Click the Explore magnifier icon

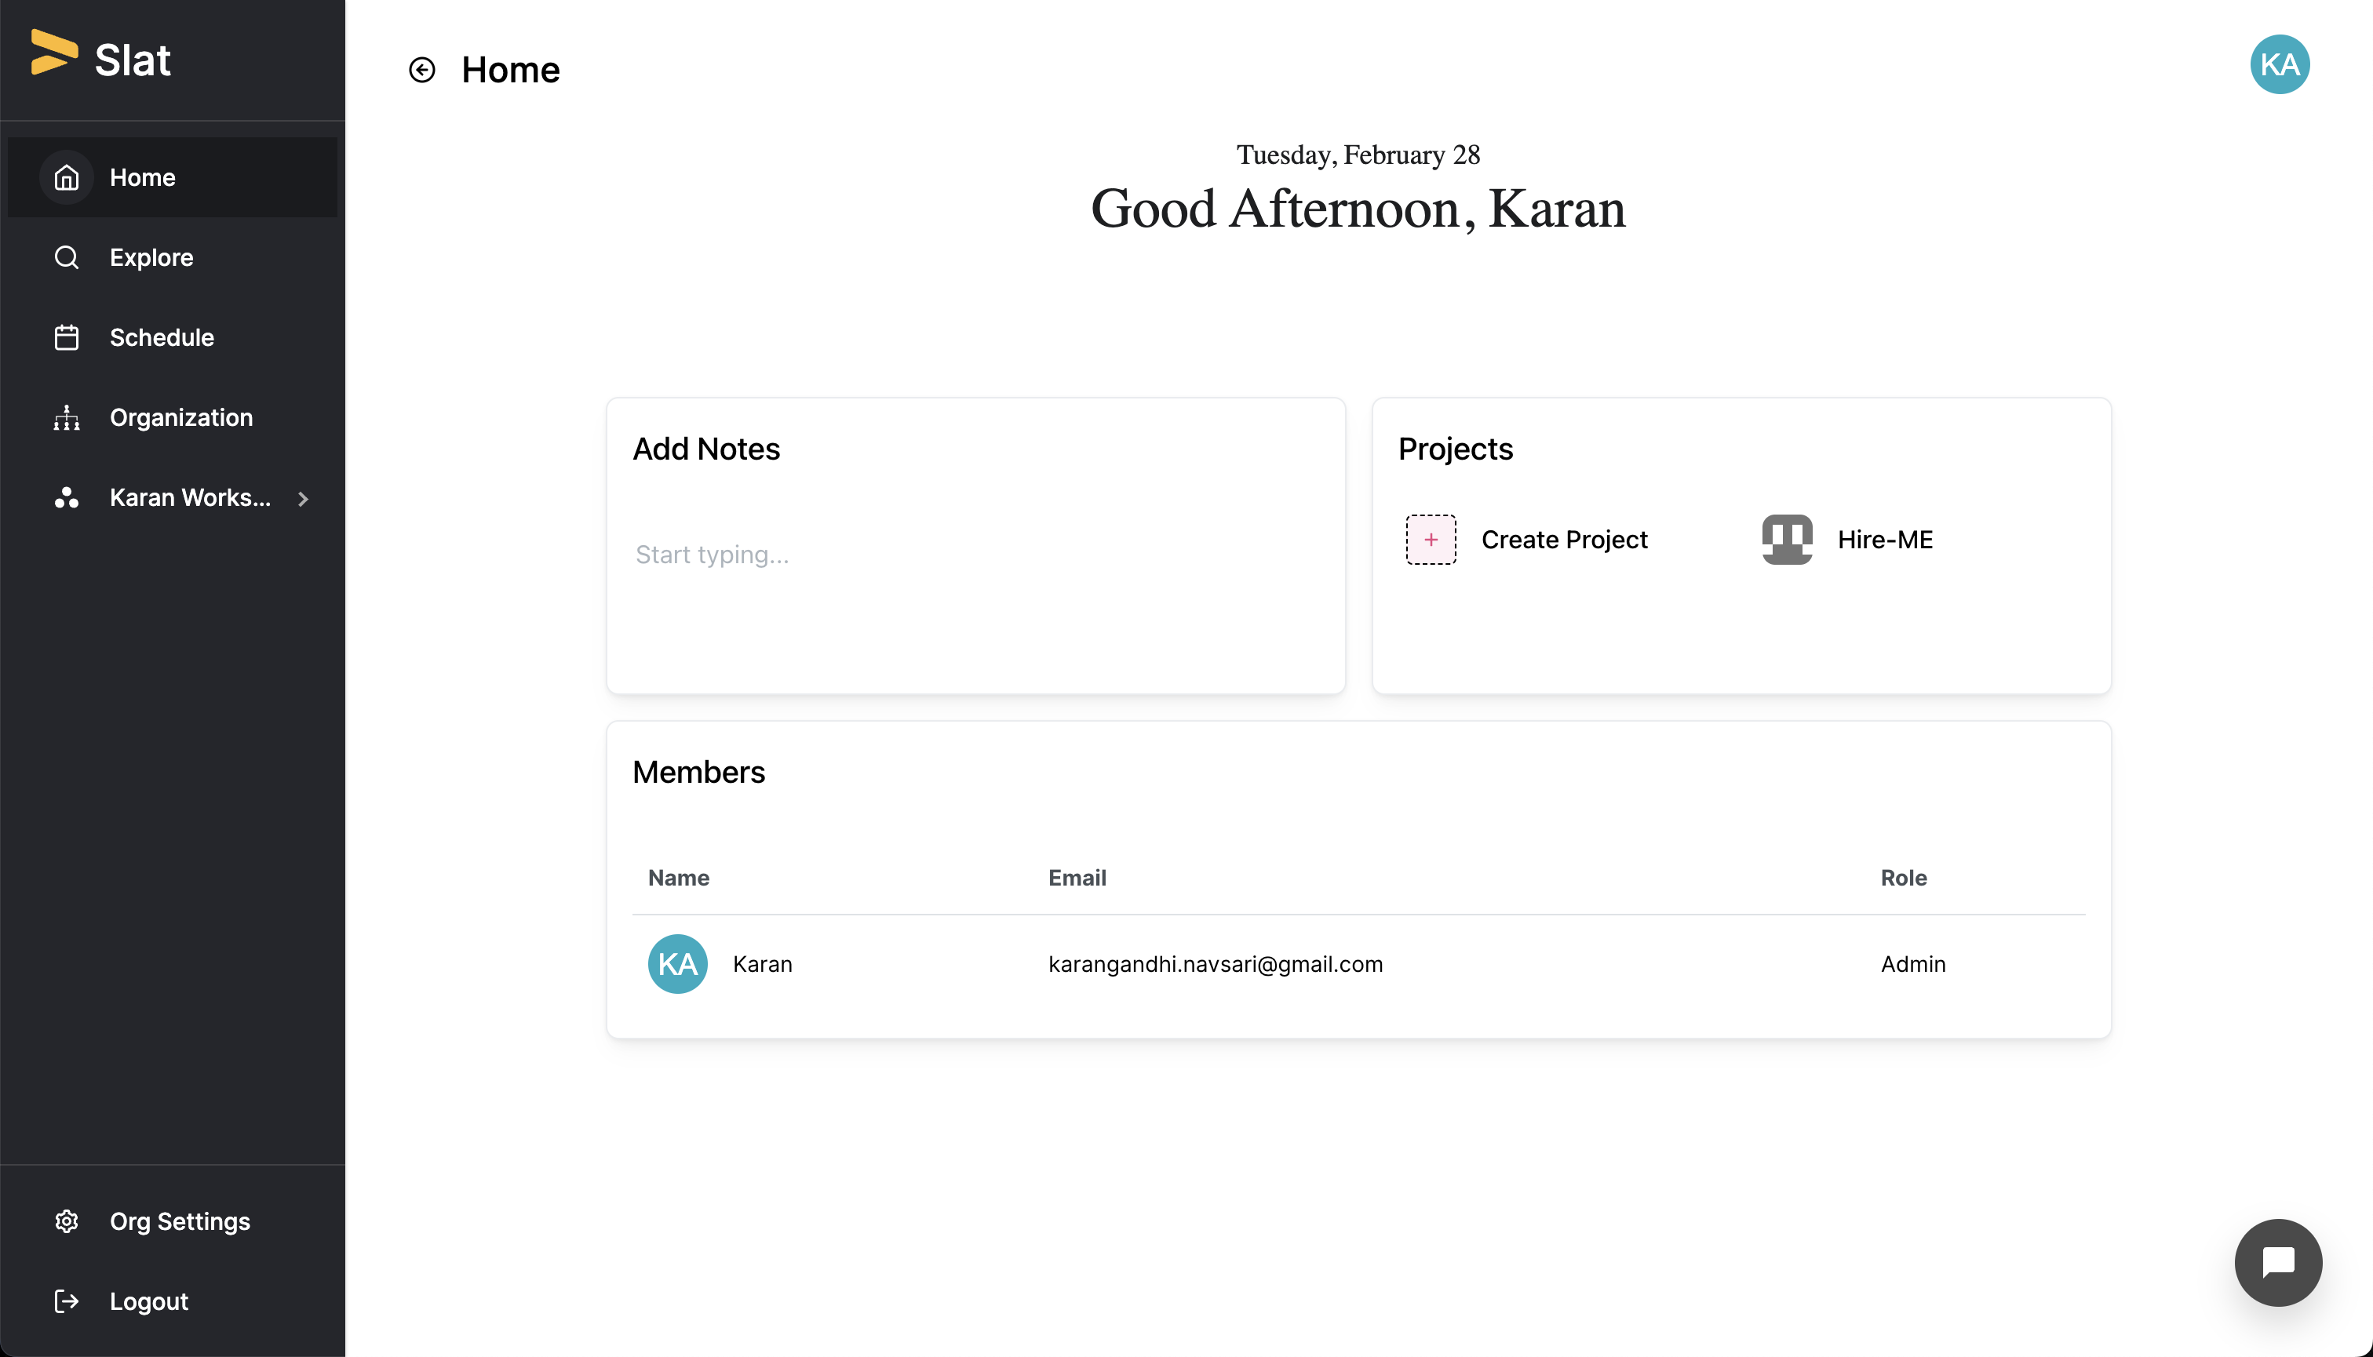pos(66,257)
